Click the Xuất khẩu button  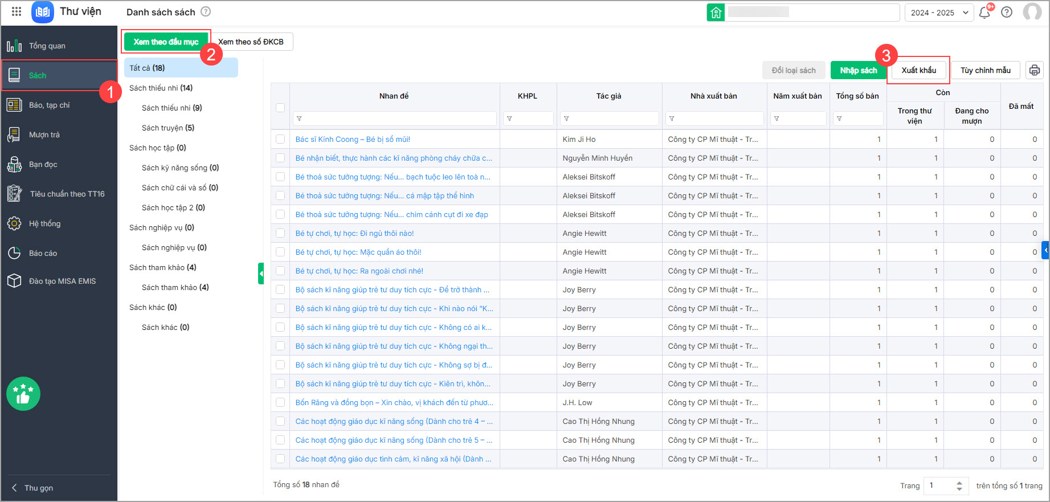pyautogui.click(x=918, y=70)
